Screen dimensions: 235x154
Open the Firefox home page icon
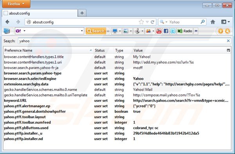(x=213, y=22)
